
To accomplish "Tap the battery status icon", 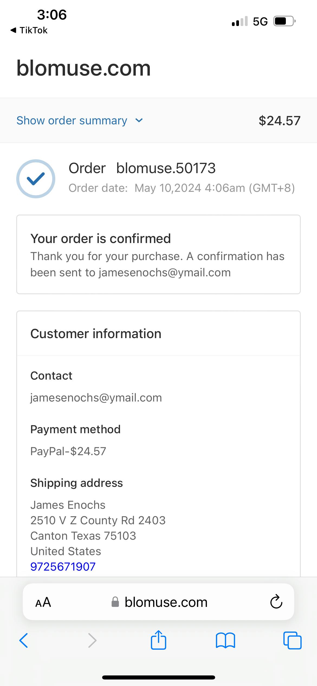I will coord(284,21).
